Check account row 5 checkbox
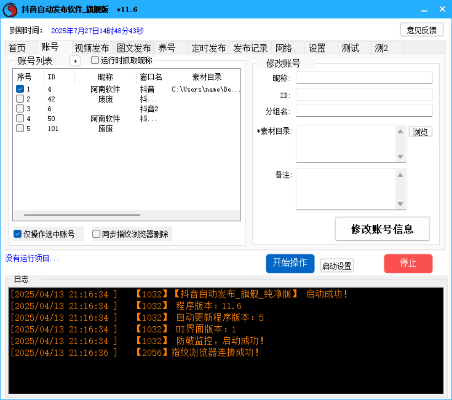This screenshot has height=400, width=452. (20, 128)
